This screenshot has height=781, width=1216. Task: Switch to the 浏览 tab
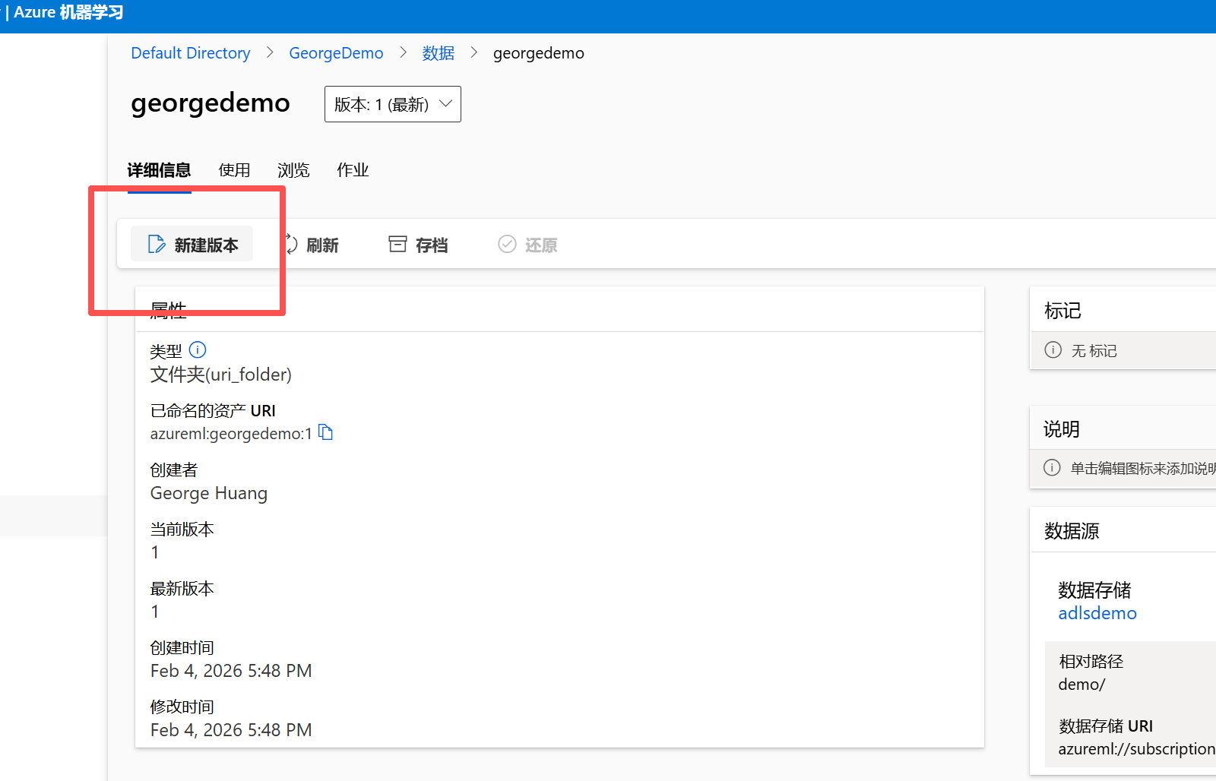click(293, 170)
